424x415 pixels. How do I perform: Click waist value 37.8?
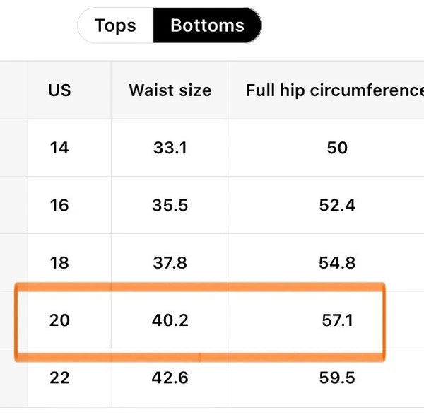170,263
